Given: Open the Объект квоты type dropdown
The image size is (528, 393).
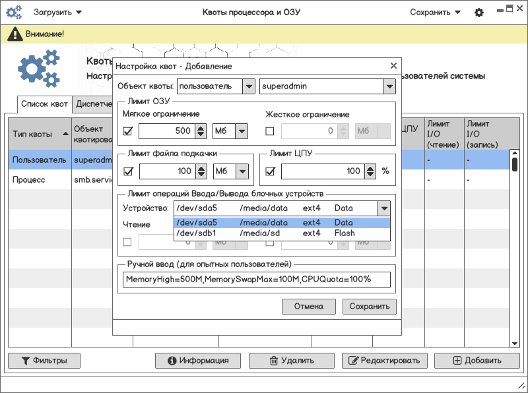Looking at the screenshot, I should coord(248,86).
